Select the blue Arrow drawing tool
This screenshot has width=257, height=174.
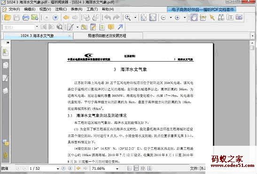(120, 27)
